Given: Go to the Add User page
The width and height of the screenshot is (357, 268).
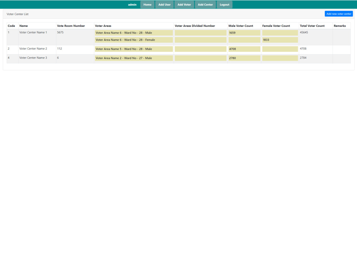Looking at the screenshot, I should (x=164, y=5).
